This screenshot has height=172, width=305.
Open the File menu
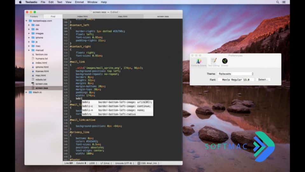pos(43,2)
